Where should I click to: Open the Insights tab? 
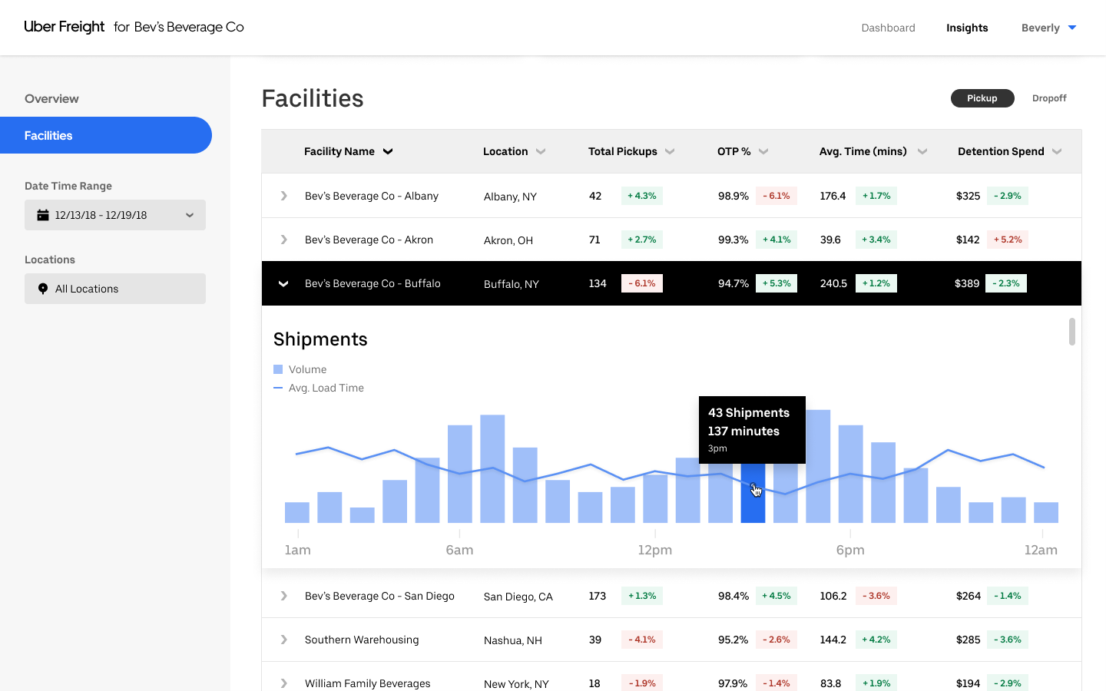(x=967, y=28)
